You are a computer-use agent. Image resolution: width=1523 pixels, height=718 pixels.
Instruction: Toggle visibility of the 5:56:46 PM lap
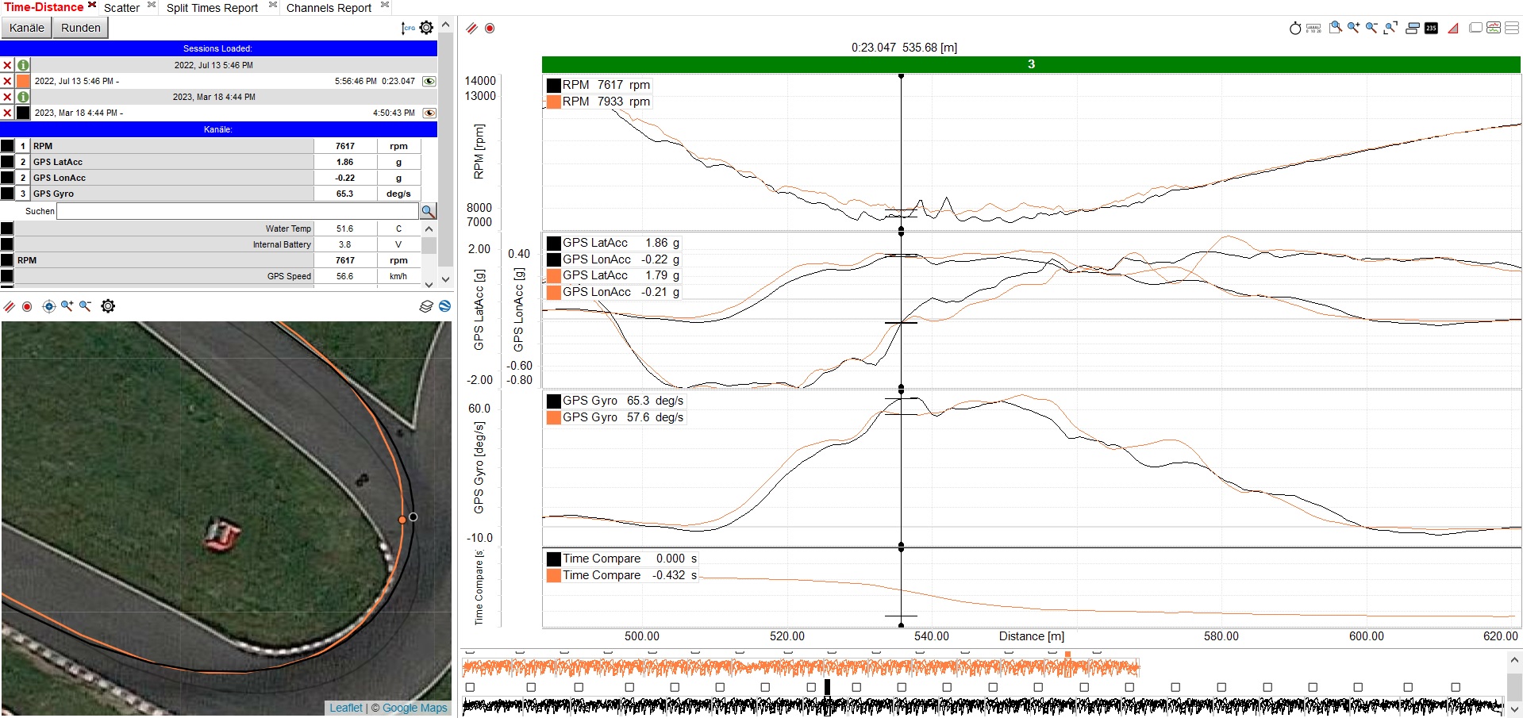[429, 81]
